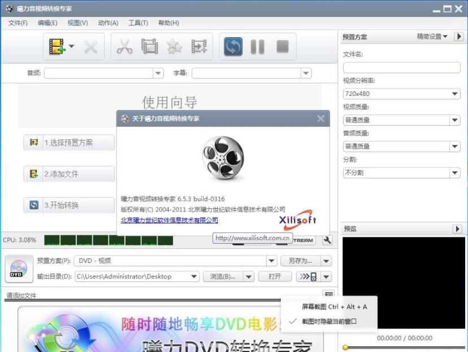Click the wrench settings icon beside CPU graph
The height and width of the screenshot is (352, 468).
(x=327, y=240)
